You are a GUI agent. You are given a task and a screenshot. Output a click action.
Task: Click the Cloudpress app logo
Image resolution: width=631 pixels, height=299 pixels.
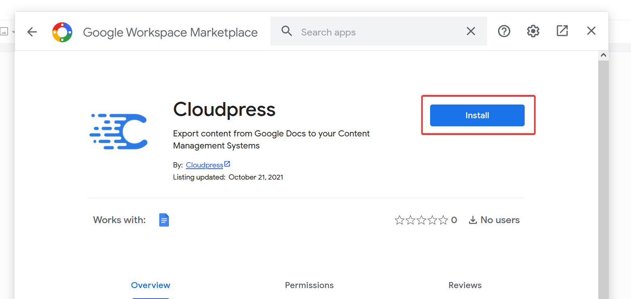118,132
